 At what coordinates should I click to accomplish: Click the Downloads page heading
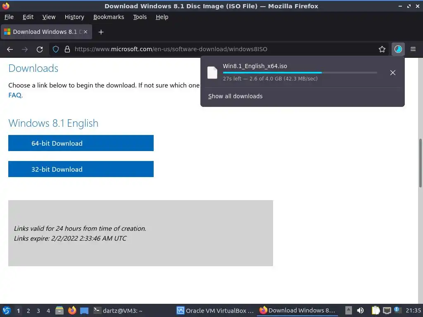tap(33, 68)
